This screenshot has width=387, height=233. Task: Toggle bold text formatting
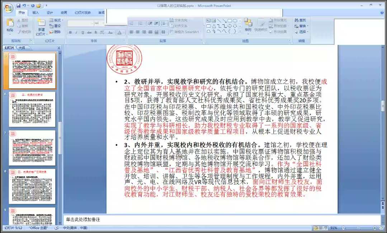(x=70, y=32)
